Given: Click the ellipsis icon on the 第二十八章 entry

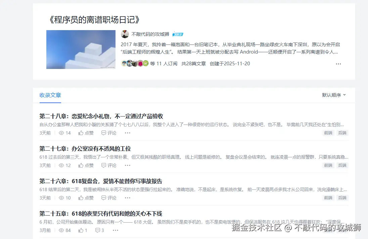Looking at the screenshot, I should (127, 133).
